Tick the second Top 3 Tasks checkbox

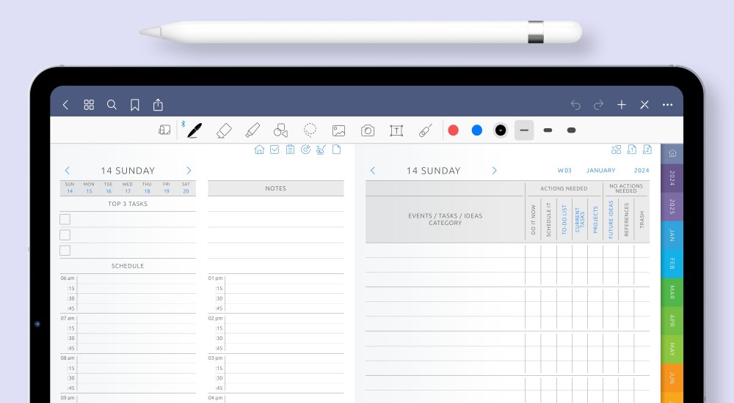[65, 235]
